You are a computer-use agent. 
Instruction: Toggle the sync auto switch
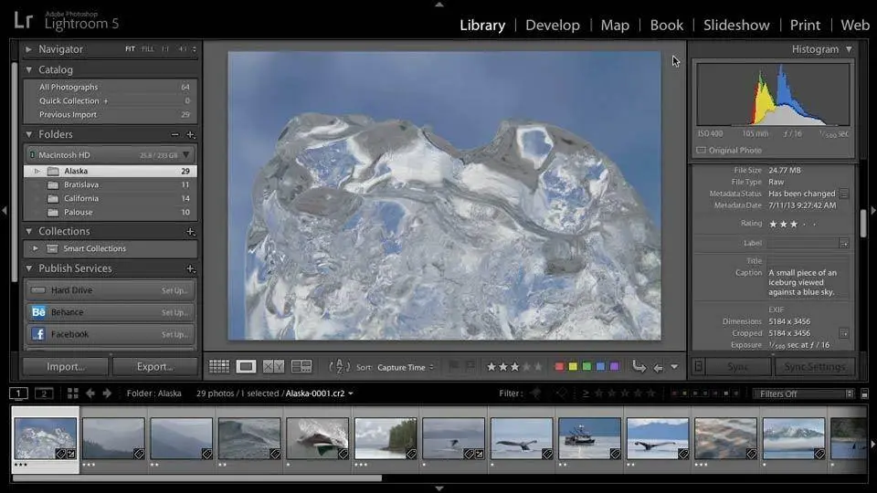698,367
